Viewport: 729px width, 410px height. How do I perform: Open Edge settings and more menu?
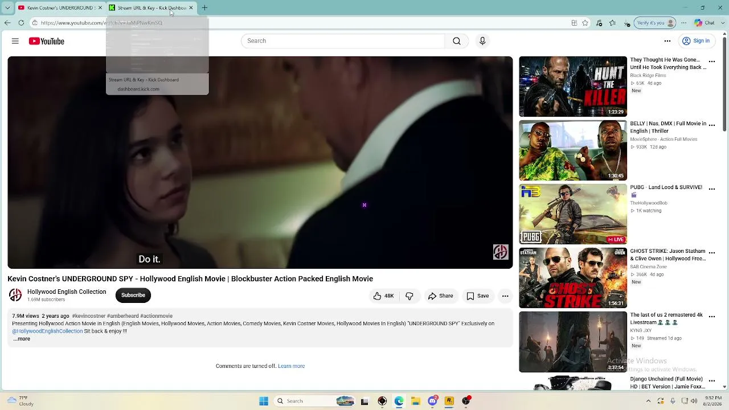tap(684, 23)
